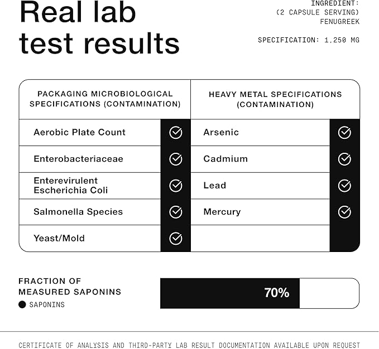Click the black Saponins legend dot
Image resolution: width=379 pixels, height=349 pixels.
tap(22, 304)
